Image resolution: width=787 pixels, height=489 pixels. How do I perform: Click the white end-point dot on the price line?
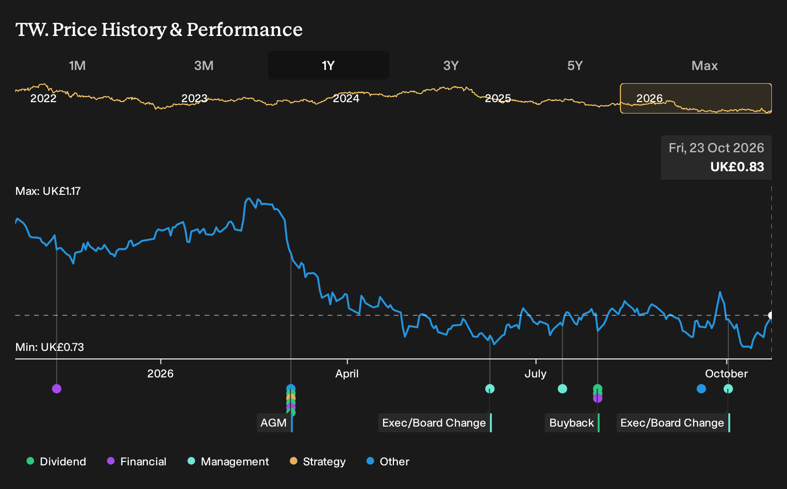[x=771, y=315]
